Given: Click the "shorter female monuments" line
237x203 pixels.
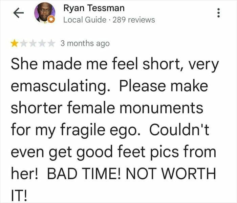Looking at the screenshot, I should (x=107, y=108).
